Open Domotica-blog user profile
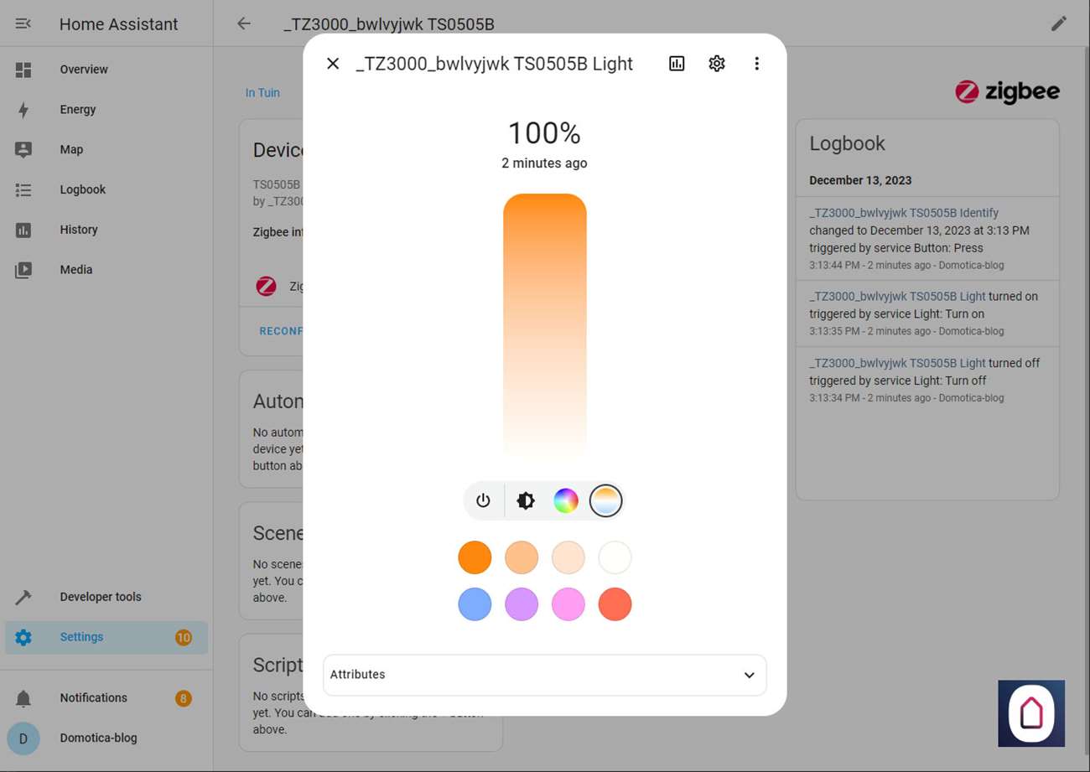Screen dimensions: 1090x772 [106, 738]
